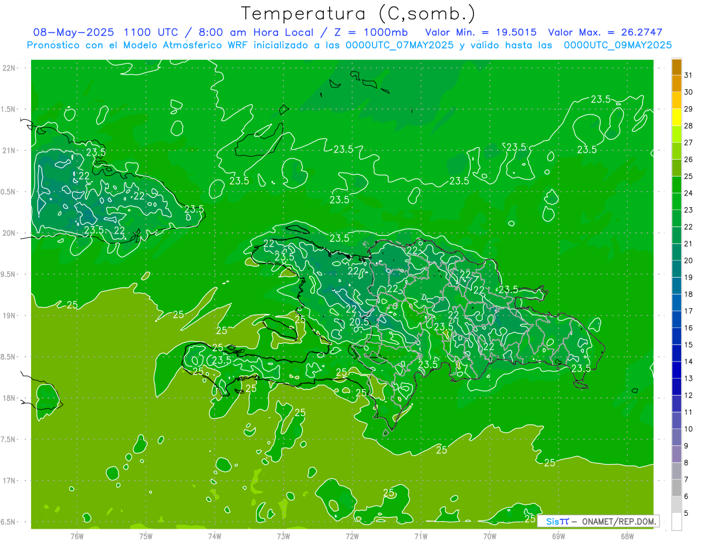704x544 pixels.
Task: Click the color scale number "28"
Action: tap(689, 126)
